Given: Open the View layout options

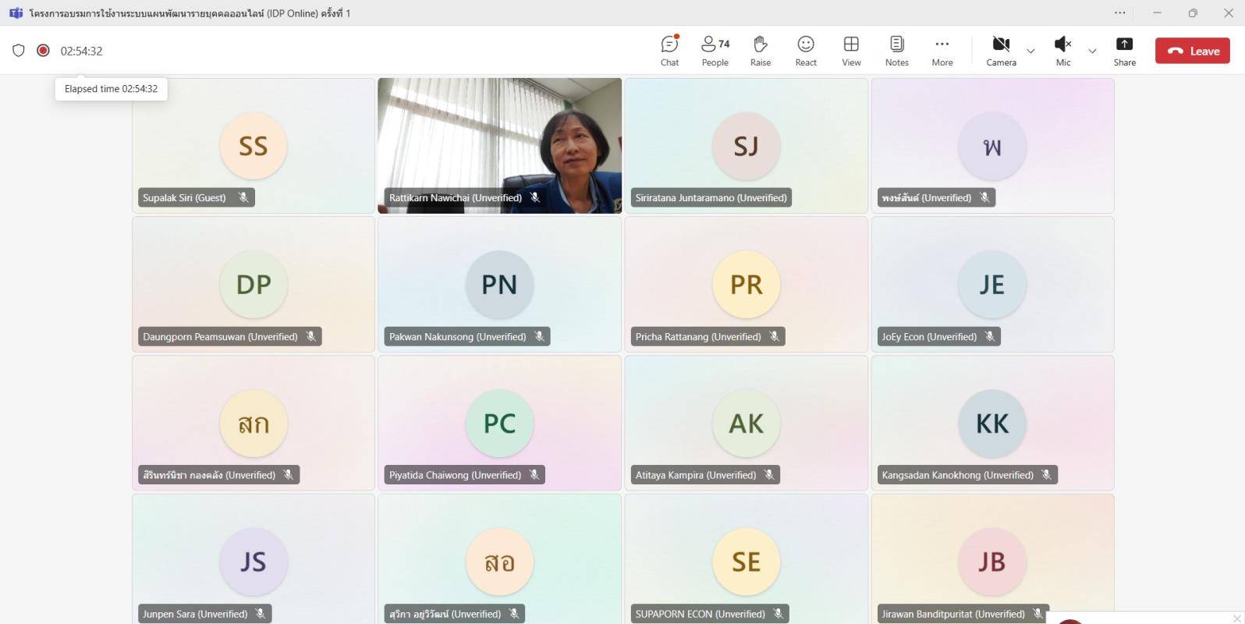Looking at the screenshot, I should pyautogui.click(x=851, y=51).
